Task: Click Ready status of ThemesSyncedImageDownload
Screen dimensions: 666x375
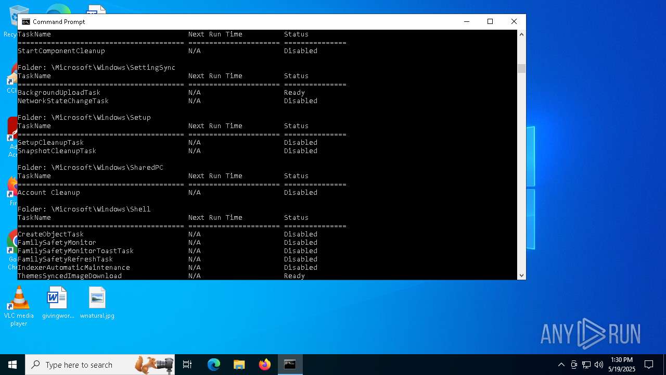Action: pos(294,276)
